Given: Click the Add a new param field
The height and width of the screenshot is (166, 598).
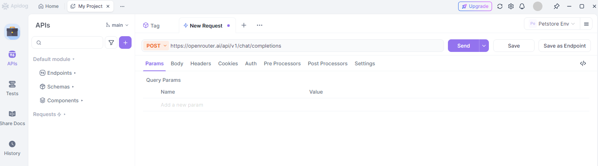Looking at the screenshot, I should (182, 105).
